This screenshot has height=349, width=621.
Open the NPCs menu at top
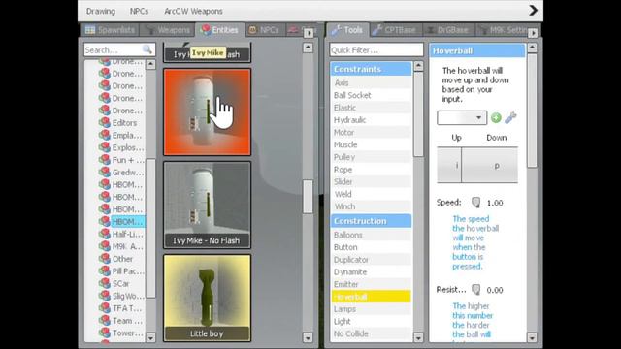tap(139, 11)
